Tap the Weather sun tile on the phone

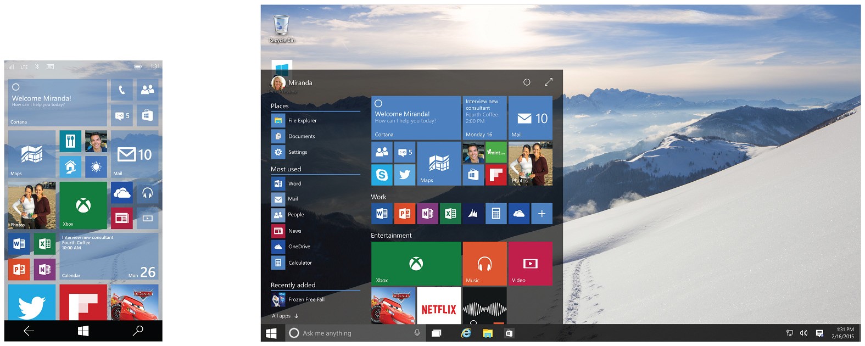click(x=96, y=166)
